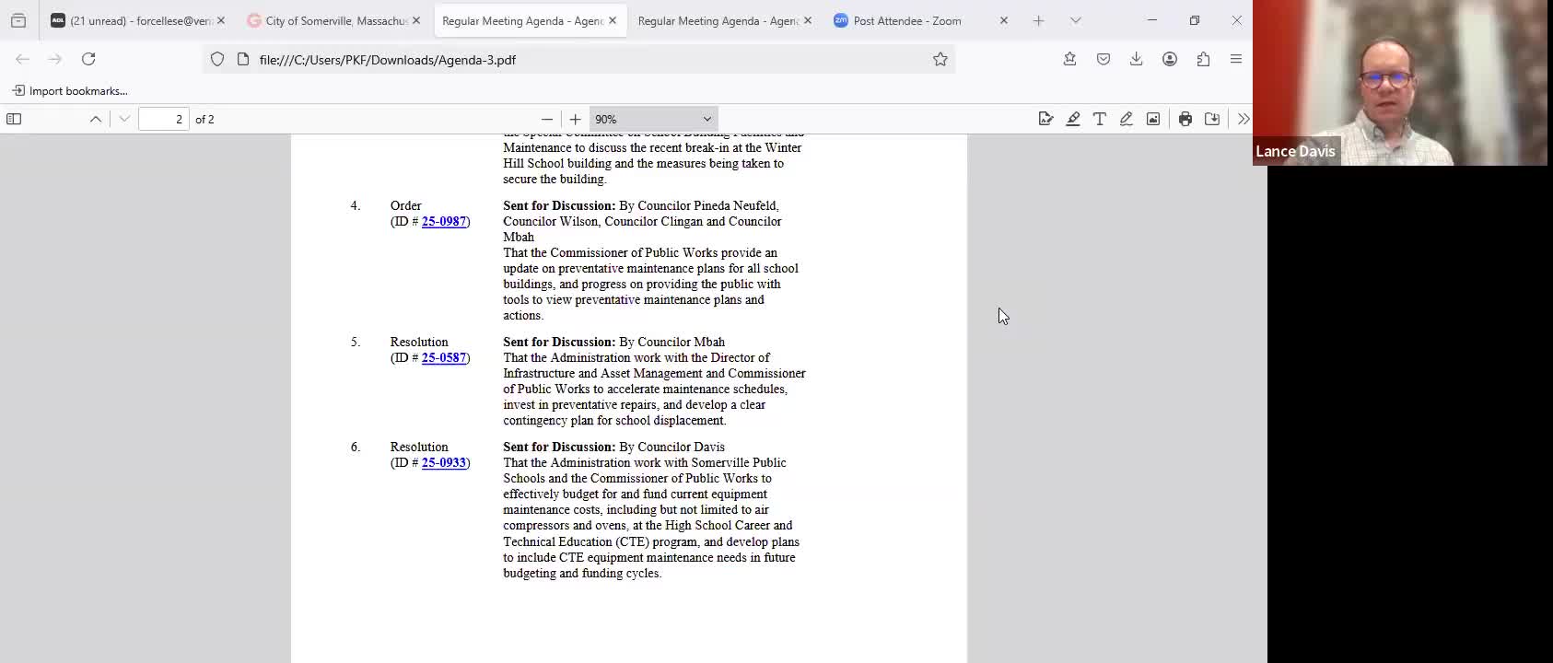Click the page number input field

coord(164,119)
